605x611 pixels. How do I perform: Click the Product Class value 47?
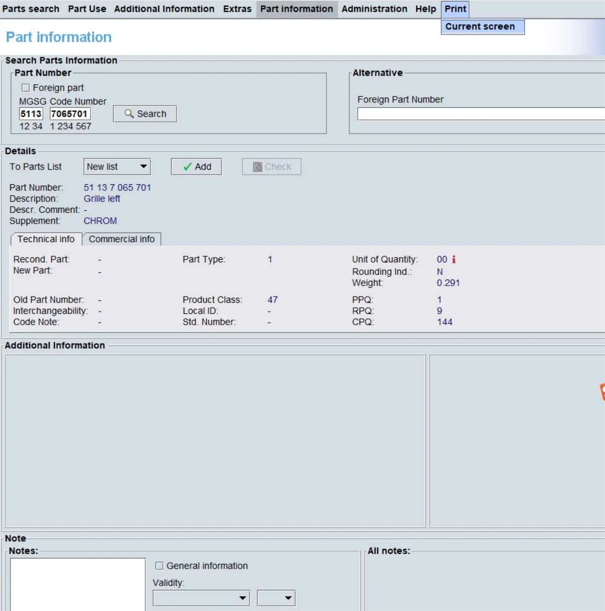(273, 300)
